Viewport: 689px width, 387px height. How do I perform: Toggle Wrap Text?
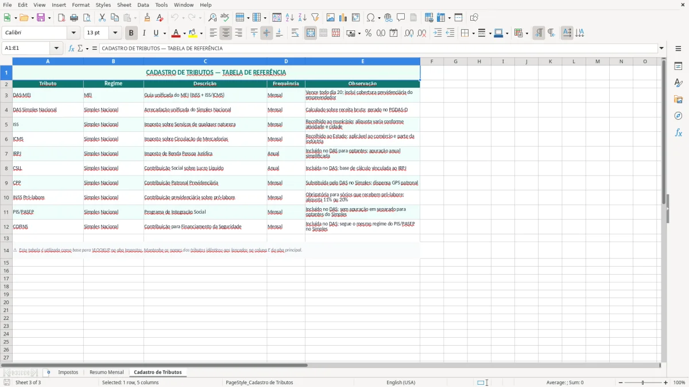click(x=295, y=33)
